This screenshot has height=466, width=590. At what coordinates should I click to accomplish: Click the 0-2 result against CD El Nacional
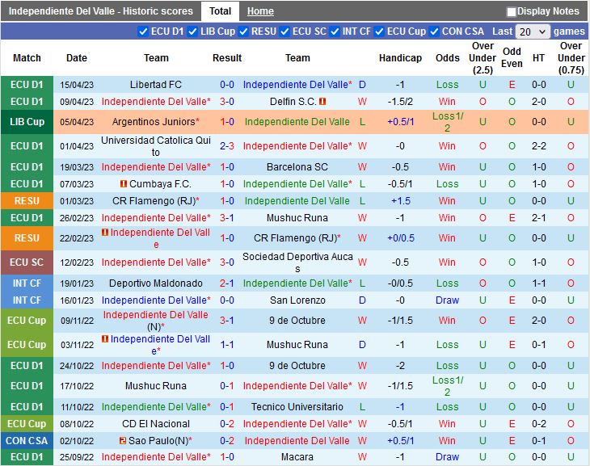[227, 423]
